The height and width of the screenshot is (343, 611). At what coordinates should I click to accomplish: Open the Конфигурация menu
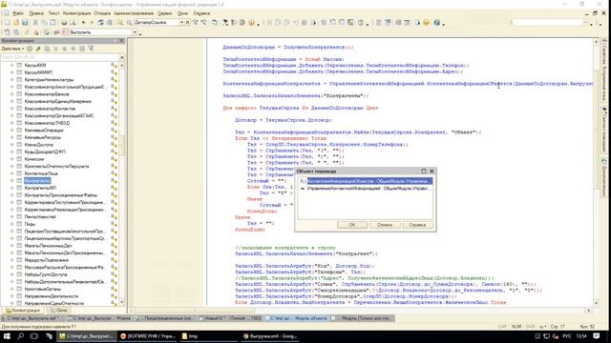point(76,13)
